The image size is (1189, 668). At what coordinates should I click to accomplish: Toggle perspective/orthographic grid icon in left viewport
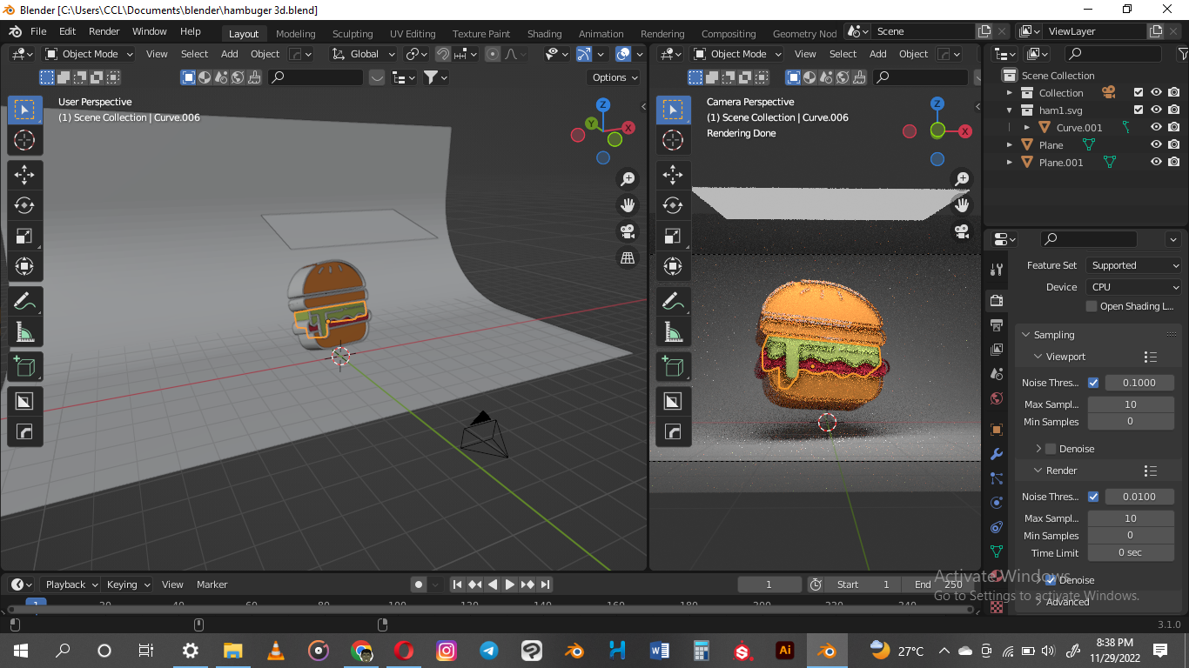click(627, 257)
